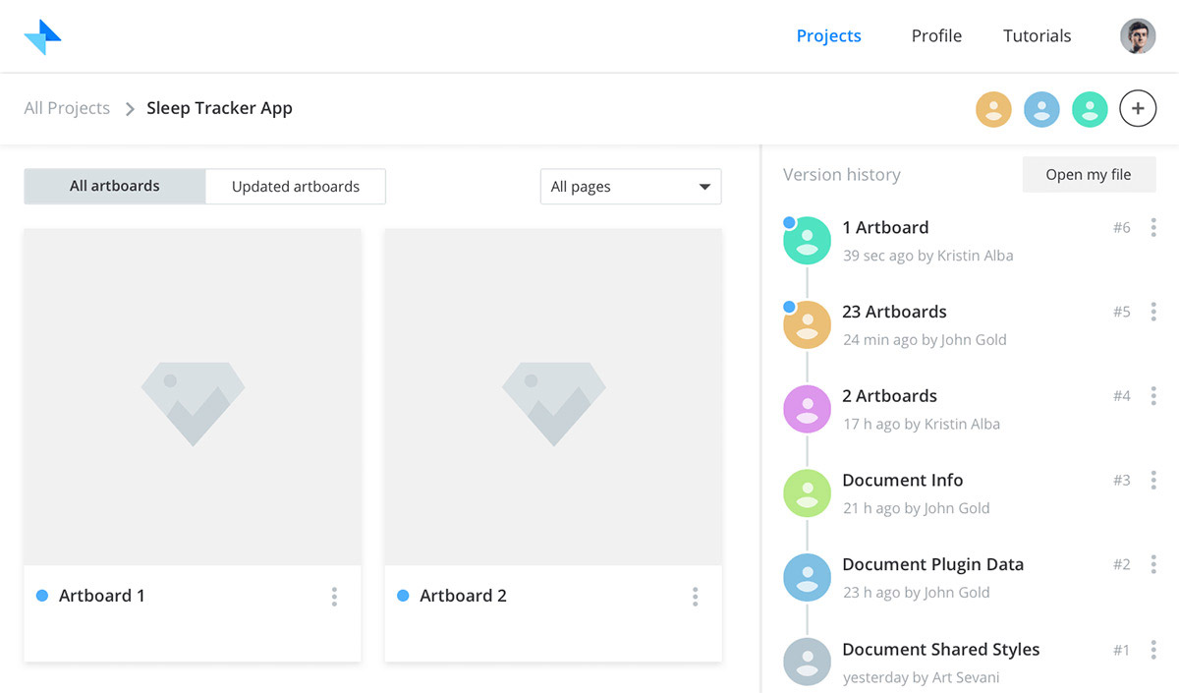Go back to All Projects breadcrumb
The width and height of the screenshot is (1179, 693).
(67, 108)
